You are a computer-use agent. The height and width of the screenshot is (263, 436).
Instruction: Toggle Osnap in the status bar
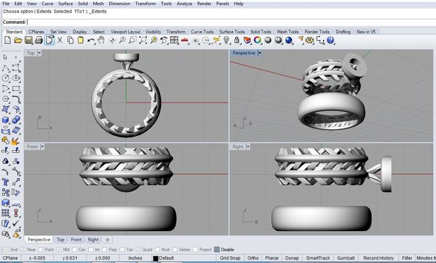click(292, 258)
